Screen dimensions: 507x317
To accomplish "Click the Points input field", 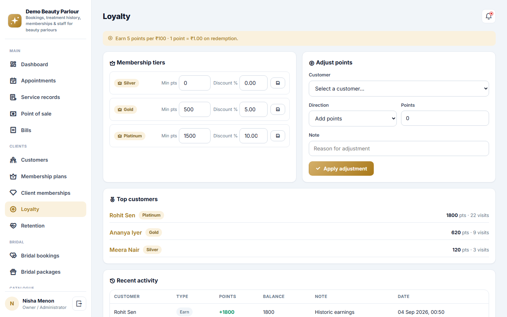I will [x=445, y=118].
